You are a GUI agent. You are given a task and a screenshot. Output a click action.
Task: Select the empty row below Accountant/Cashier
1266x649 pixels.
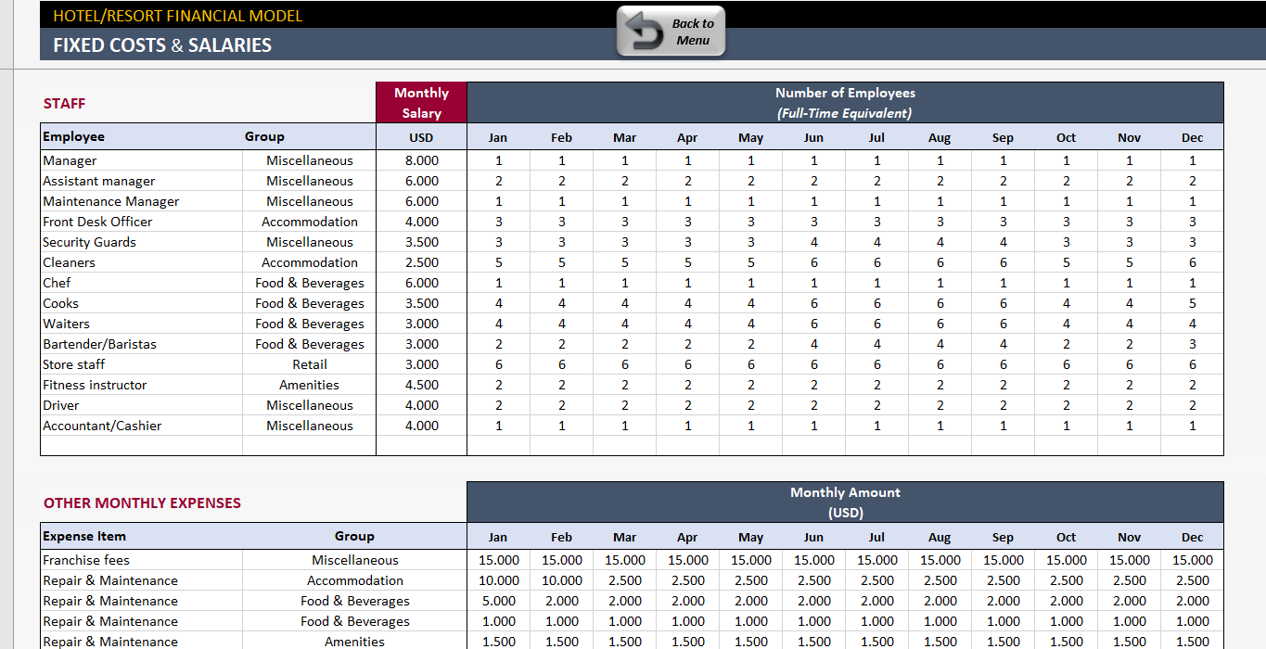632,446
